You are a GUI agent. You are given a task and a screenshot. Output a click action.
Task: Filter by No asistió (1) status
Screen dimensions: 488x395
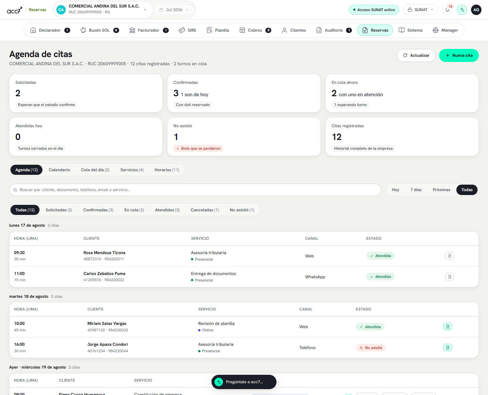click(x=242, y=210)
